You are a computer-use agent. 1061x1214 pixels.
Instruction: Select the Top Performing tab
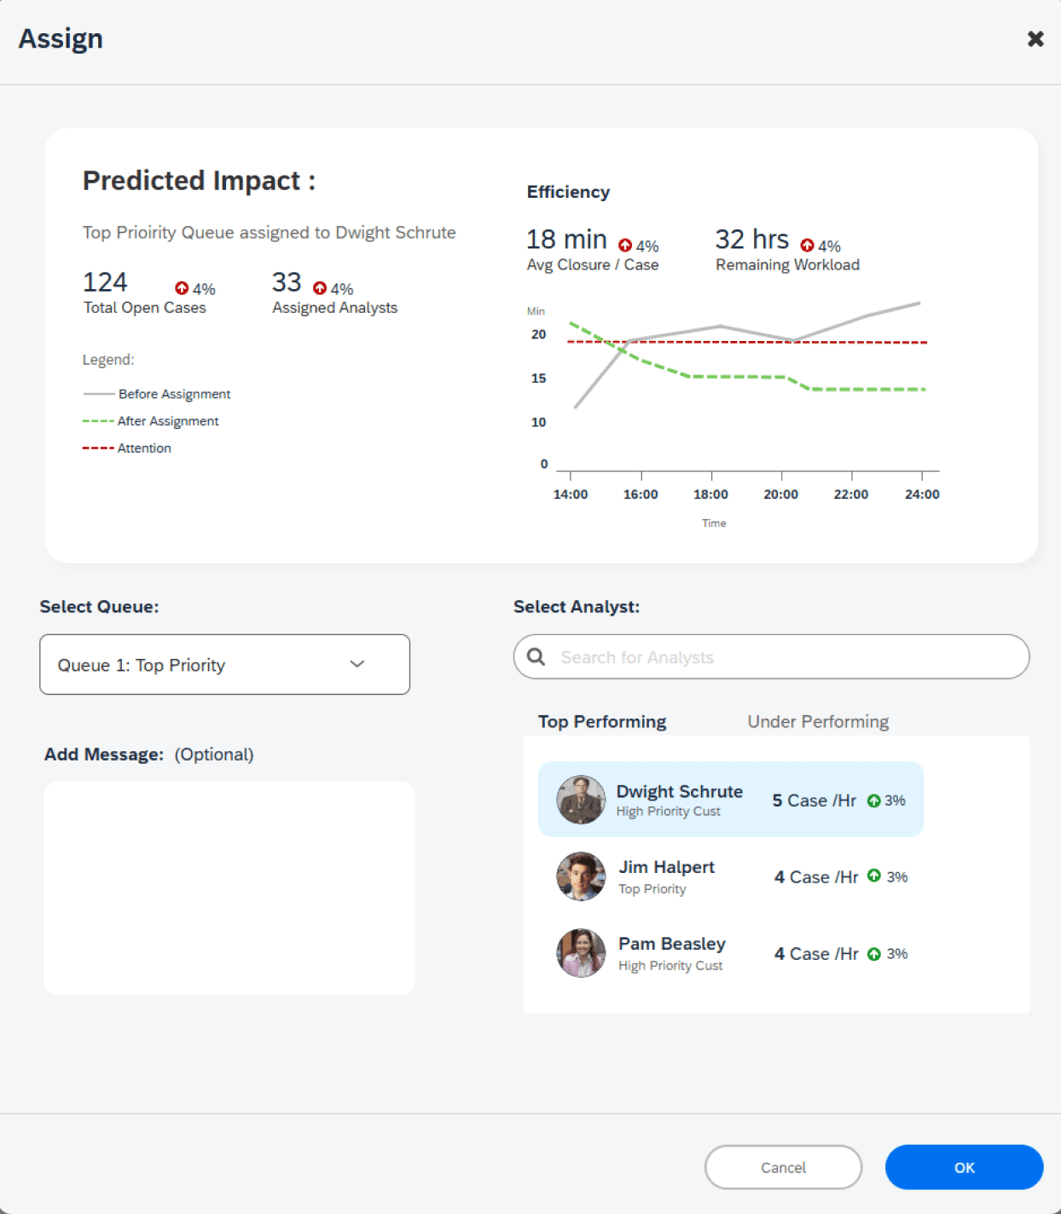[602, 721]
